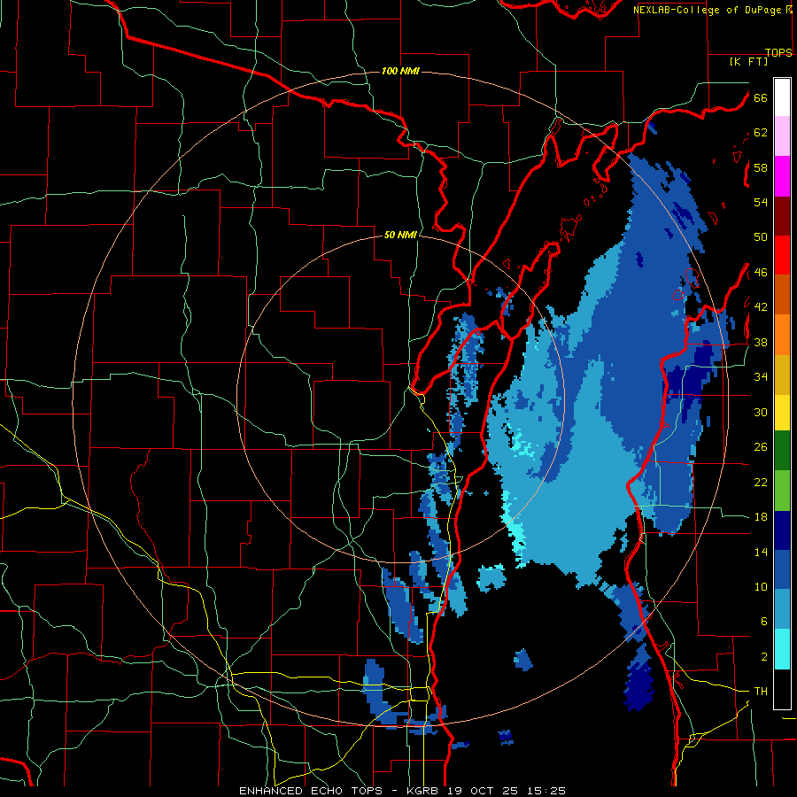Click the legend value "46"
This screenshot has width=797, height=797.
pos(761,273)
